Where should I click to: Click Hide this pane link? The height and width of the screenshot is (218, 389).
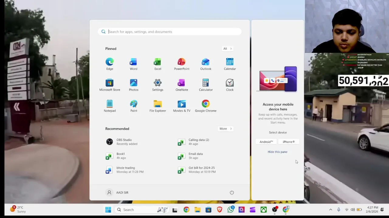tap(277, 152)
